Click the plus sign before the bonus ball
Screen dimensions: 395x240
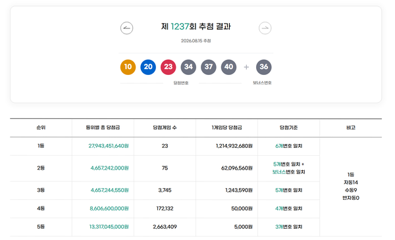246,67
